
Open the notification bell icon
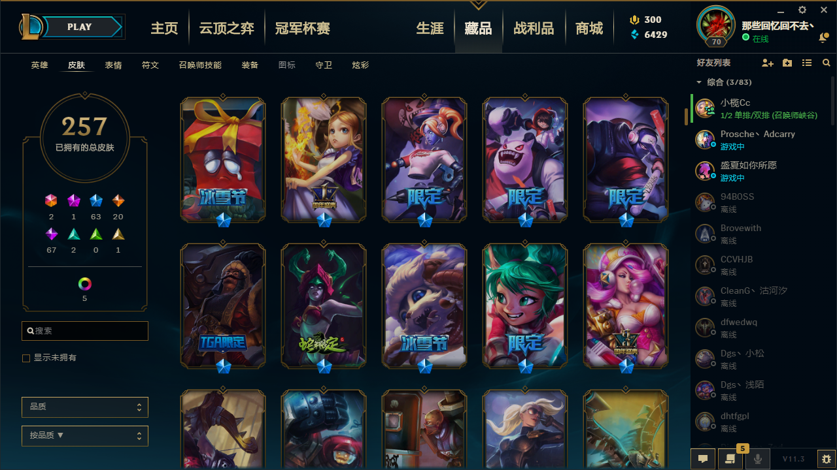(x=823, y=39)
